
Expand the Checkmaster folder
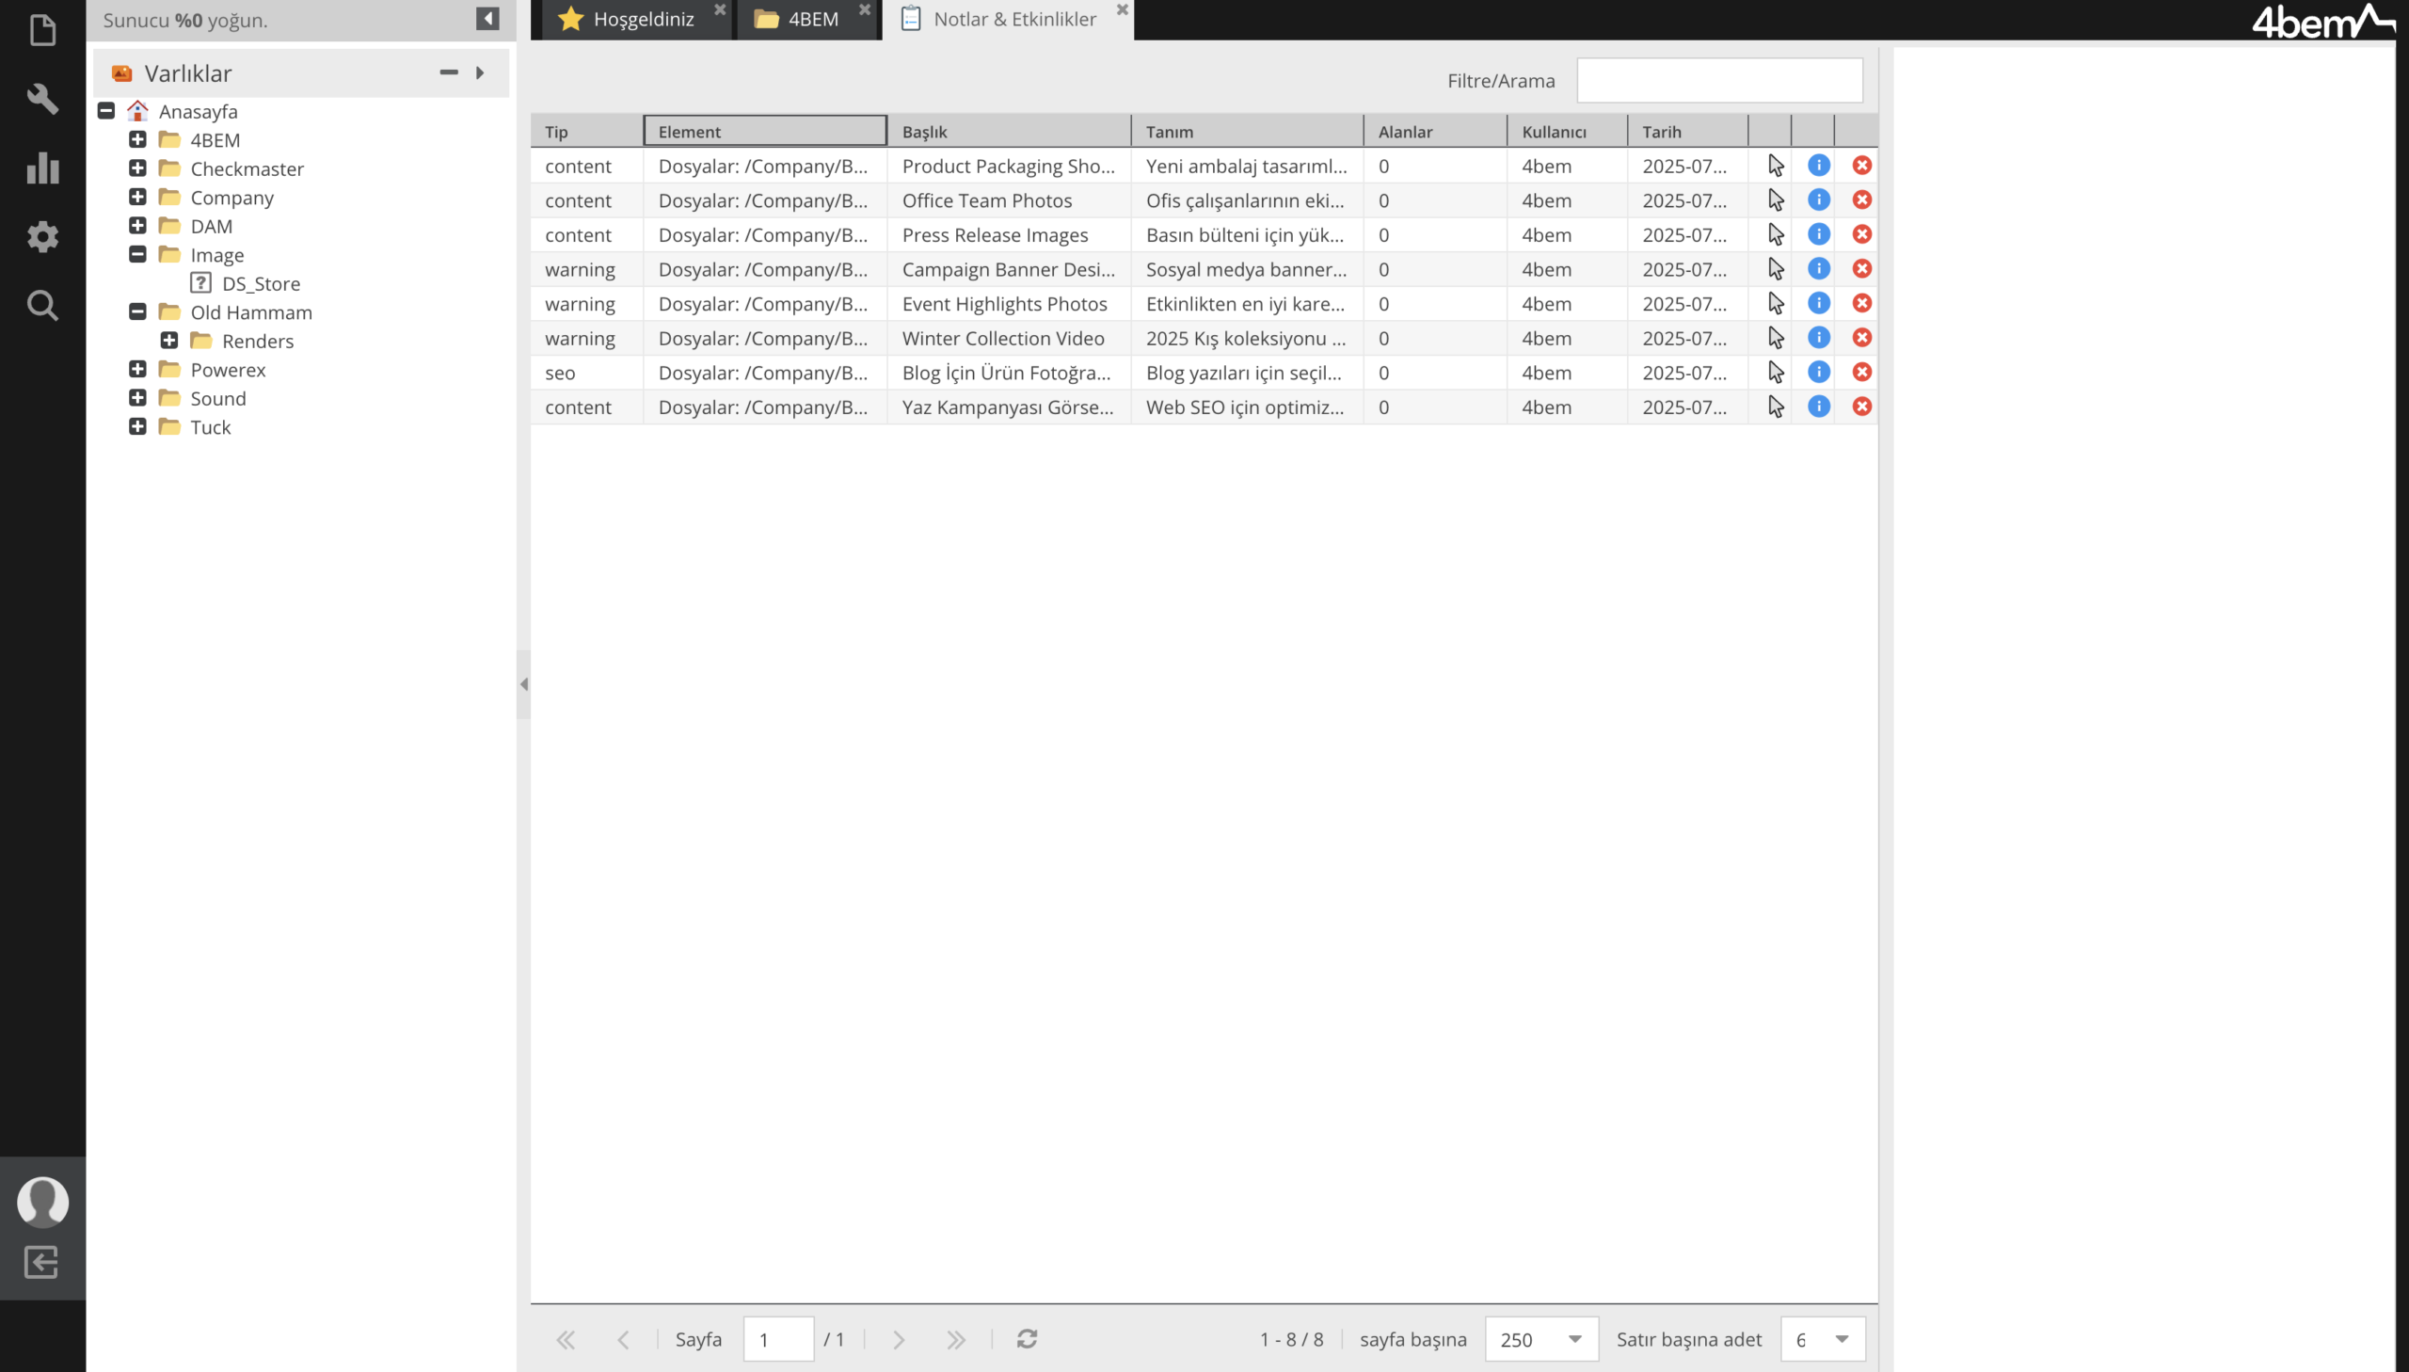tap(137, 168)
